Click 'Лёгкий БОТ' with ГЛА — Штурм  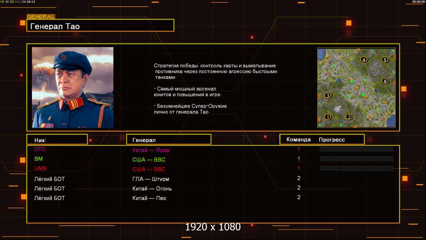coord(50,179)
